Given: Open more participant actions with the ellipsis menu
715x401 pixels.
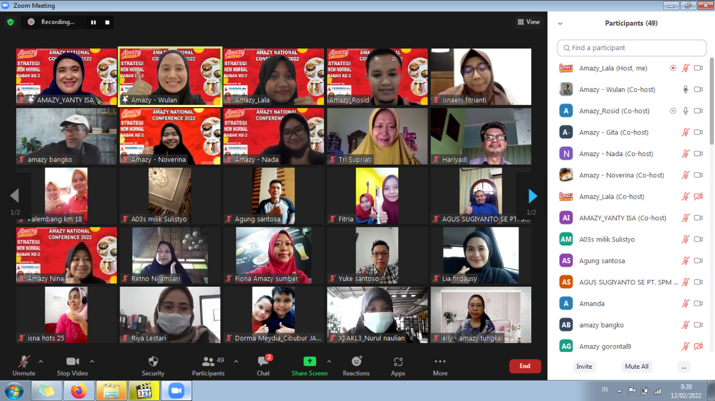Looking at the screenshot, I should click(x=684, y=366).
